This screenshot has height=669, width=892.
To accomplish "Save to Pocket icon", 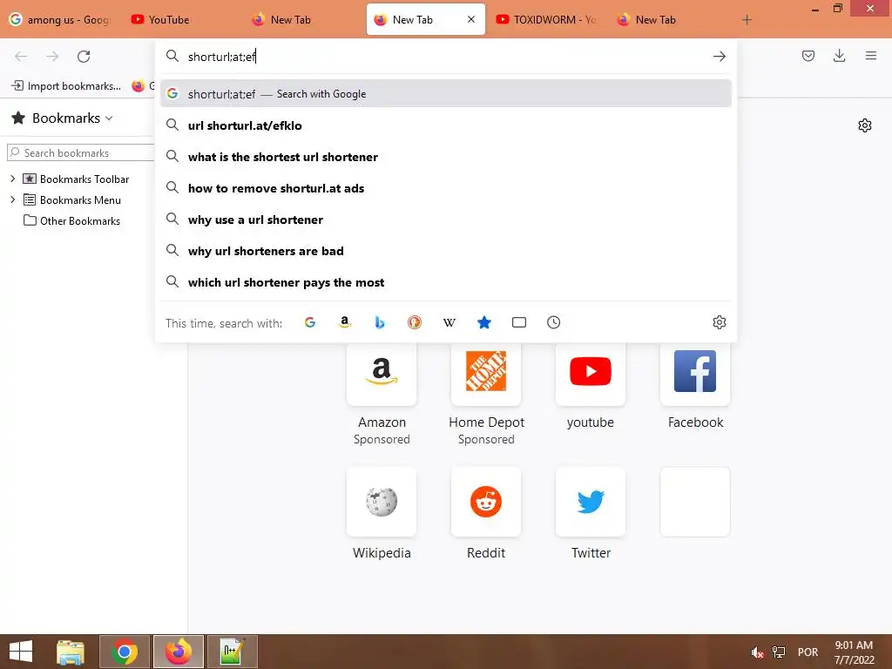I will (808, 56).
